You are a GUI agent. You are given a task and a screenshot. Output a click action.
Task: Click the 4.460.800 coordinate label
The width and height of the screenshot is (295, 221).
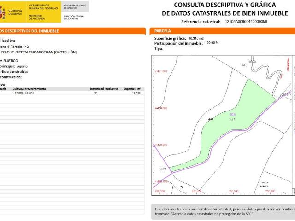point(161,145)
